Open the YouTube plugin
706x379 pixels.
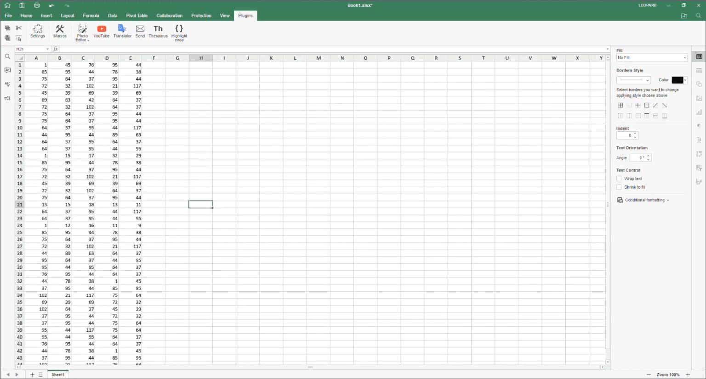pos(101,32)
